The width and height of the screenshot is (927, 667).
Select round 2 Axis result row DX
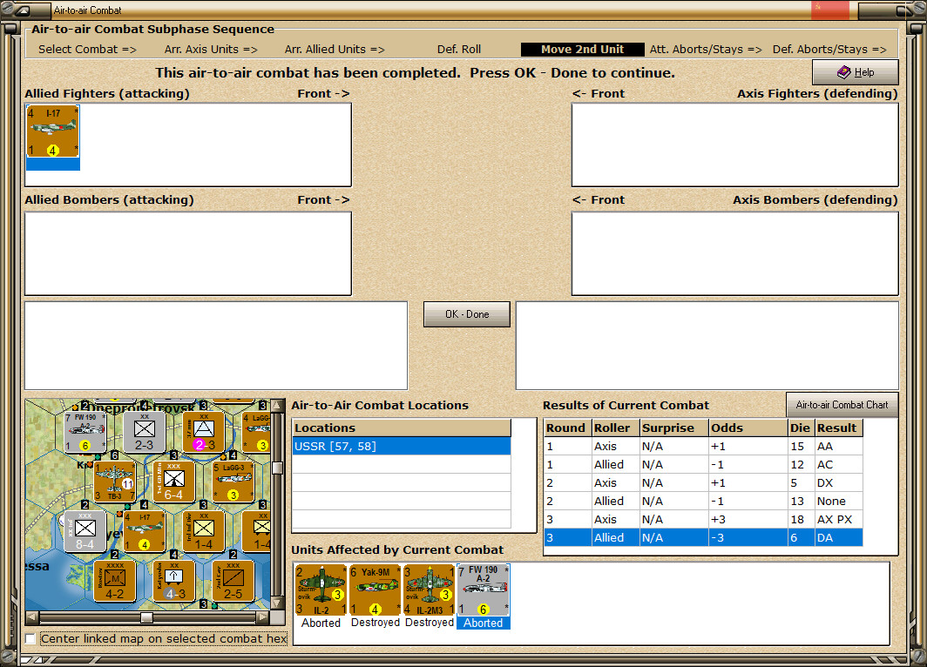(703, 482)
